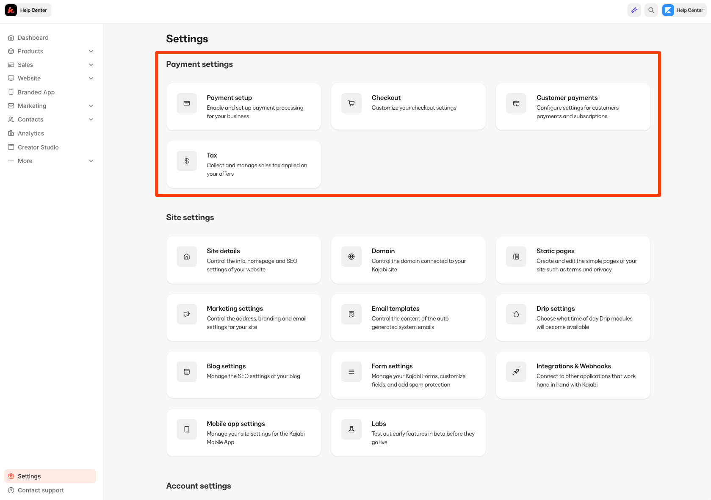Click the droplet icon for Drip settings
The image size is (711, 500).
516,314
